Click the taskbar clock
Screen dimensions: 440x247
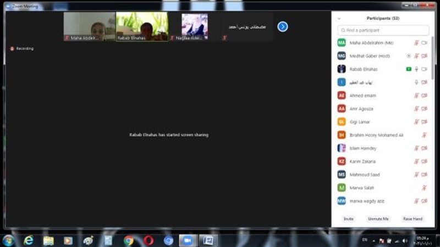coord(422,240)
